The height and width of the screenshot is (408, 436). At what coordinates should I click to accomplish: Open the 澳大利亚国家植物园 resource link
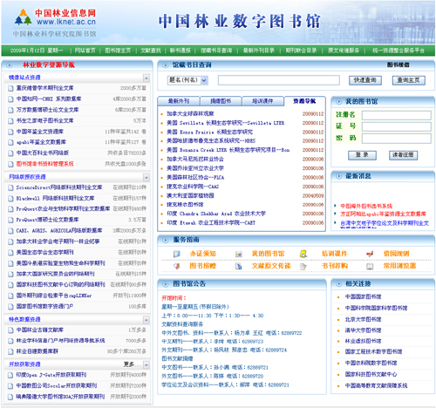(x=190, y=195)
